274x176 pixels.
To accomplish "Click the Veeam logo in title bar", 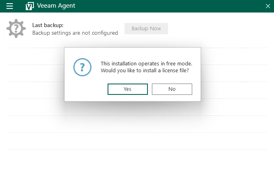I will coord(29,6).
